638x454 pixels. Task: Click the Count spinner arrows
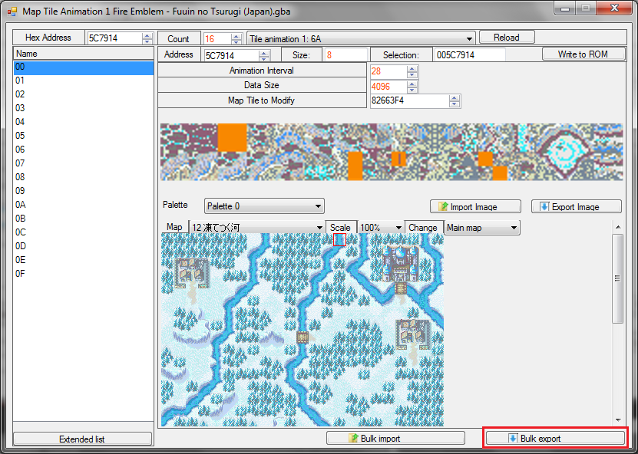pos(236,38)
